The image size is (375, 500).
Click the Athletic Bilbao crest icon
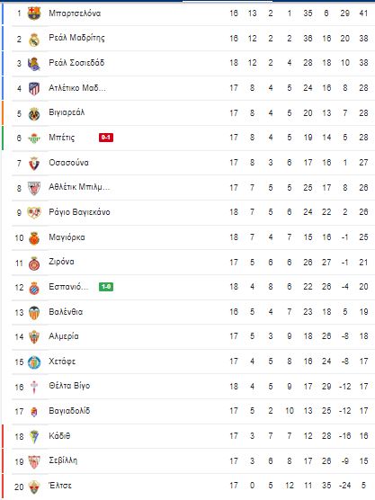(34, 188)
